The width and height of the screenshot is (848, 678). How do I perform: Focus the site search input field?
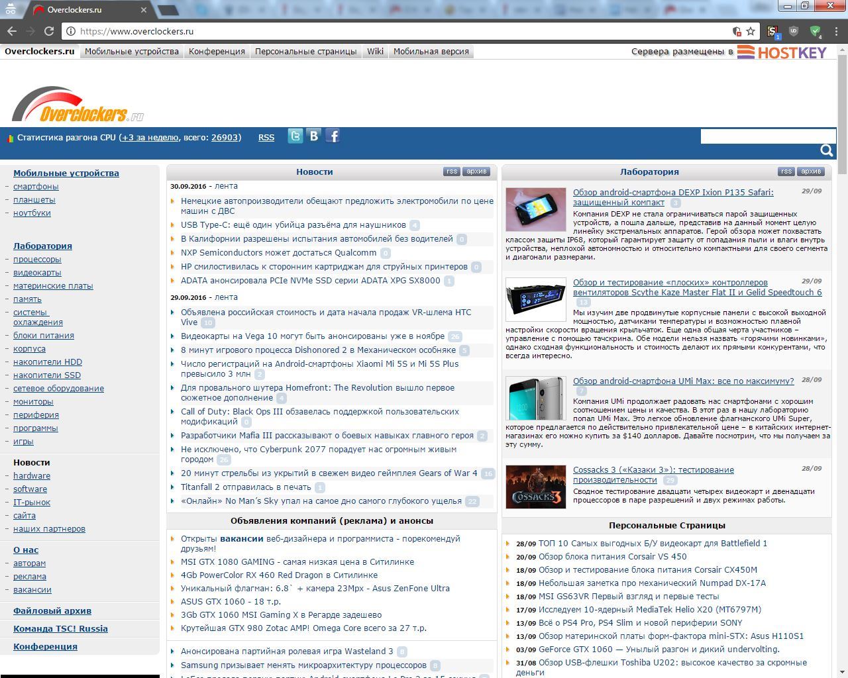768,136
